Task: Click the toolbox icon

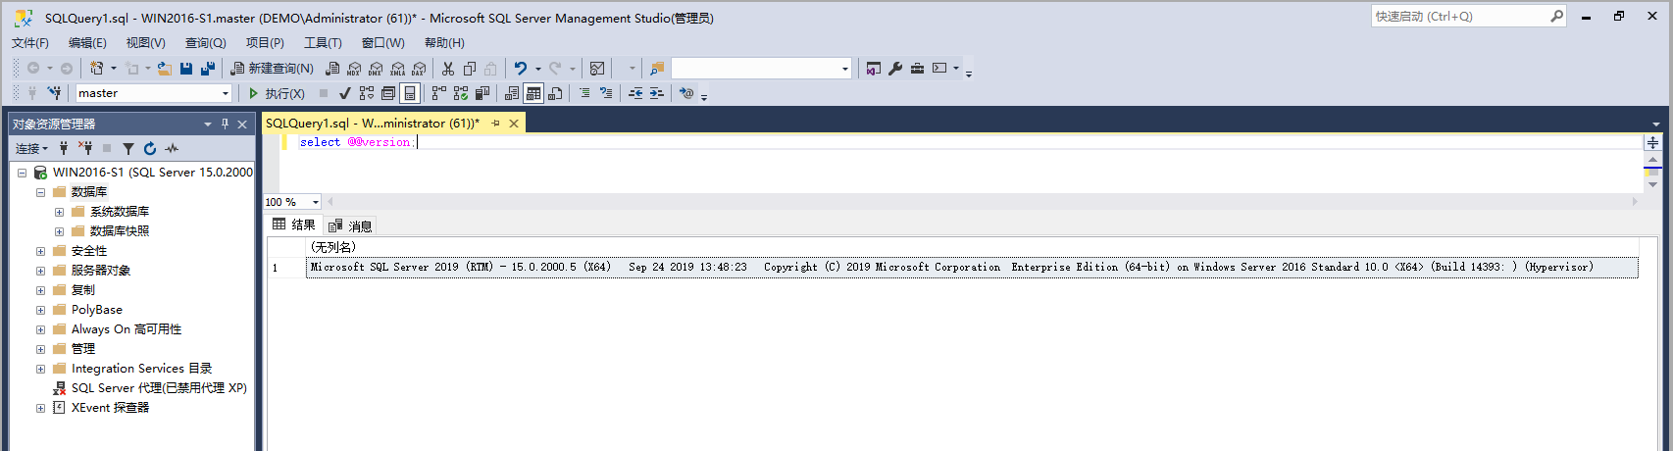Action: pyautogui.click(x=917, y=69)
